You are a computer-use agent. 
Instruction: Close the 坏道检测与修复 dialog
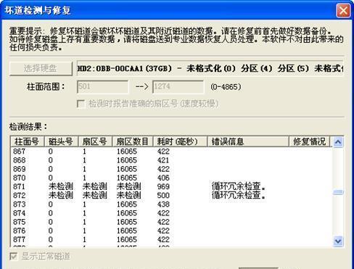pyautogui.click(x=343, y=11)
